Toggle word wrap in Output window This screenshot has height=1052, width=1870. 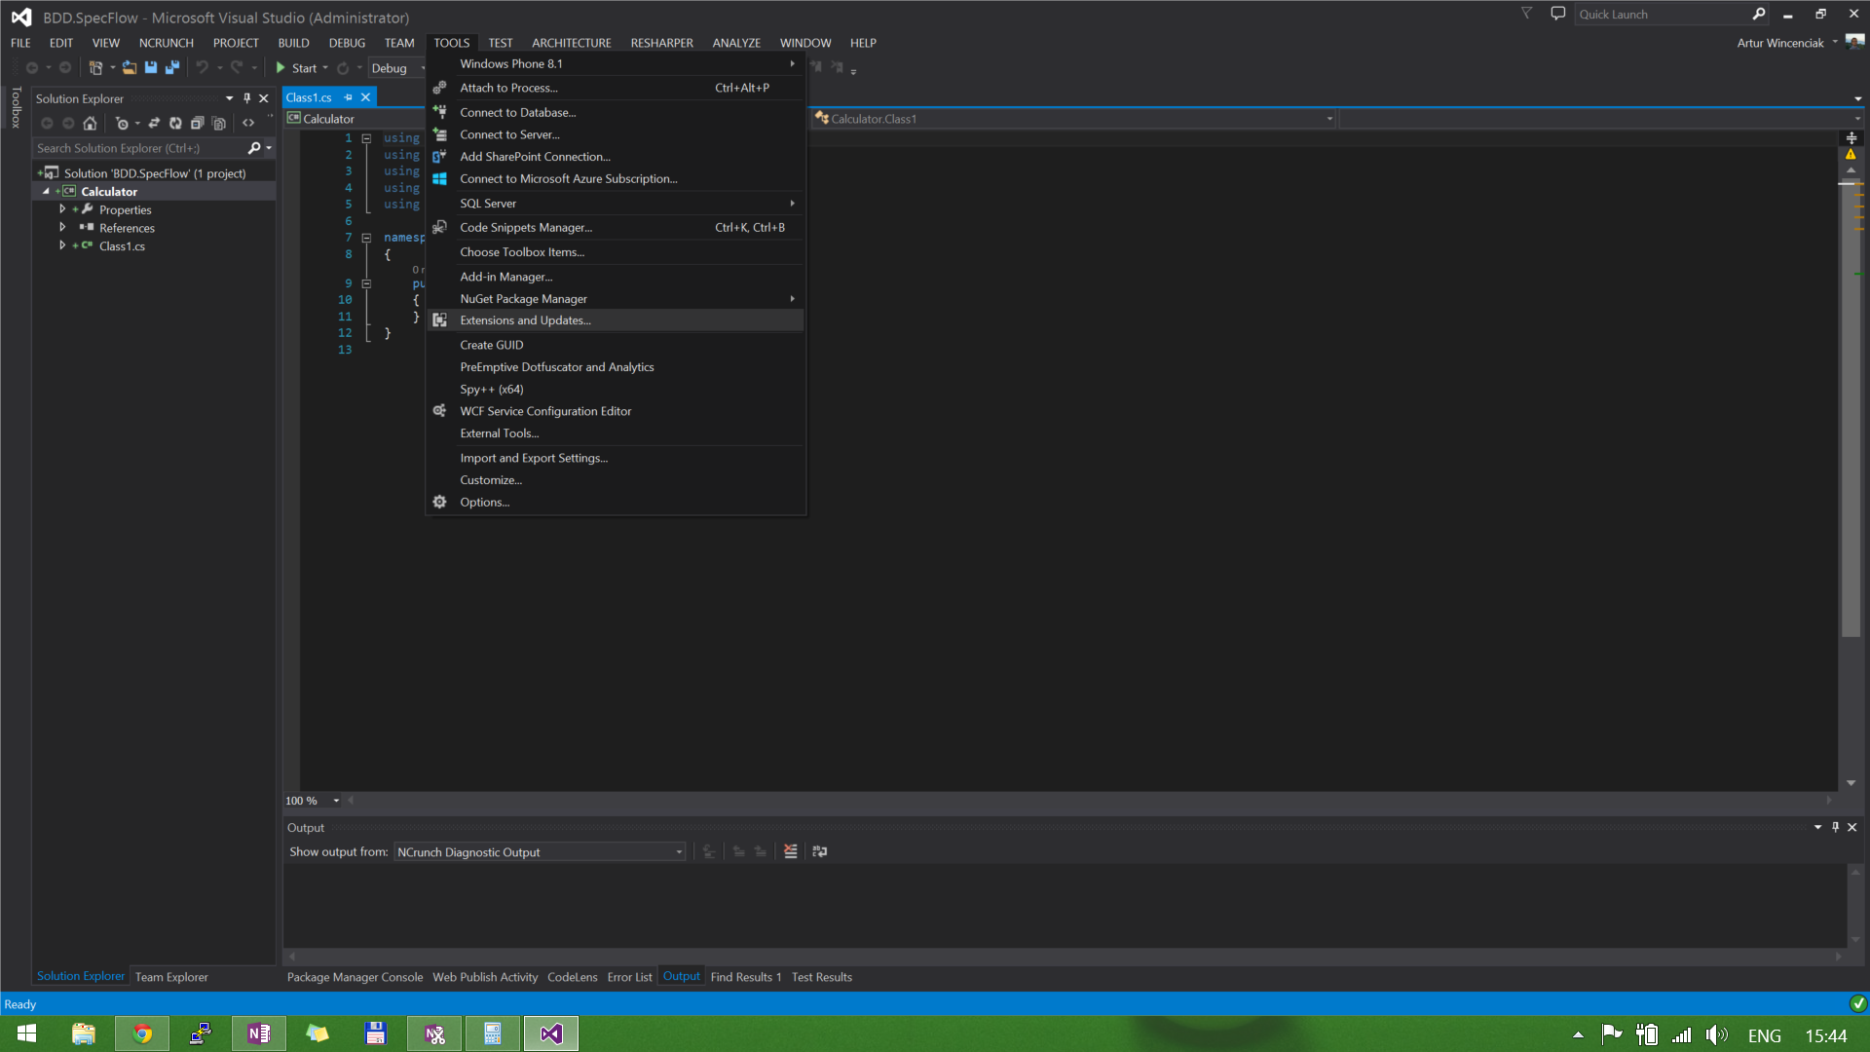tap(820, 852)
